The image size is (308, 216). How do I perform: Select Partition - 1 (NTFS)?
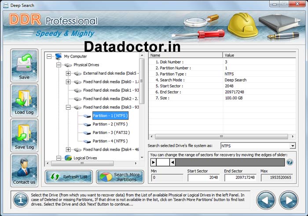pos(110,115)
